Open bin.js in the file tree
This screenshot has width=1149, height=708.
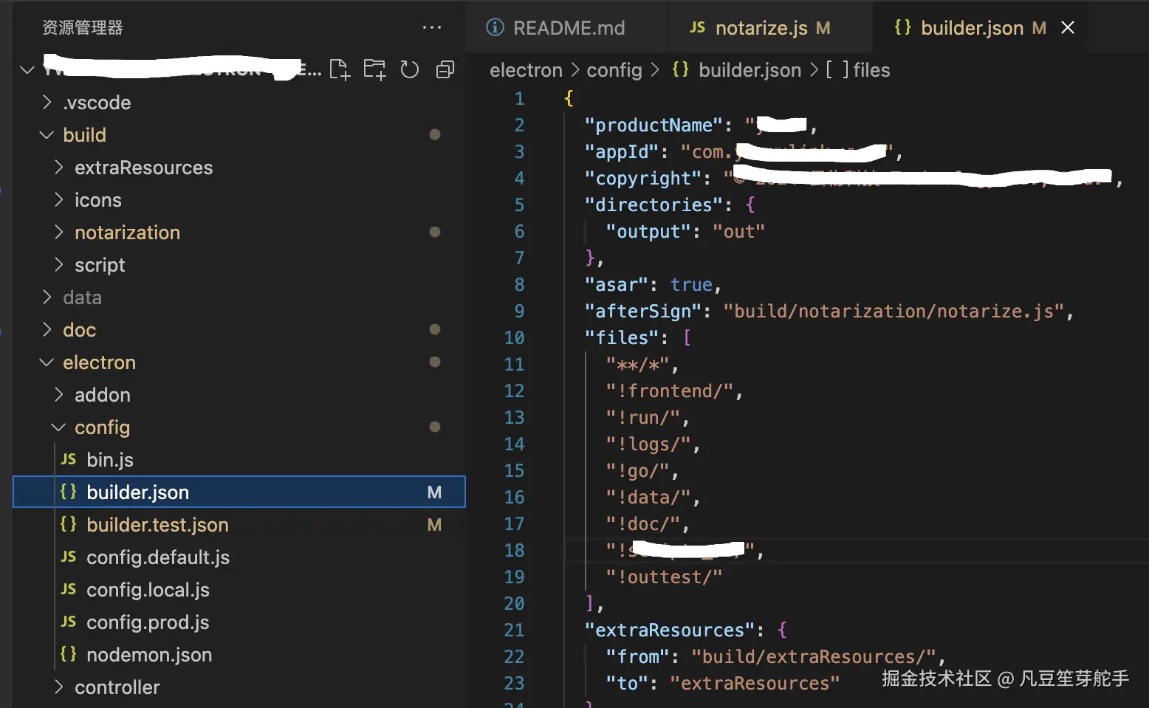[239, 459]
